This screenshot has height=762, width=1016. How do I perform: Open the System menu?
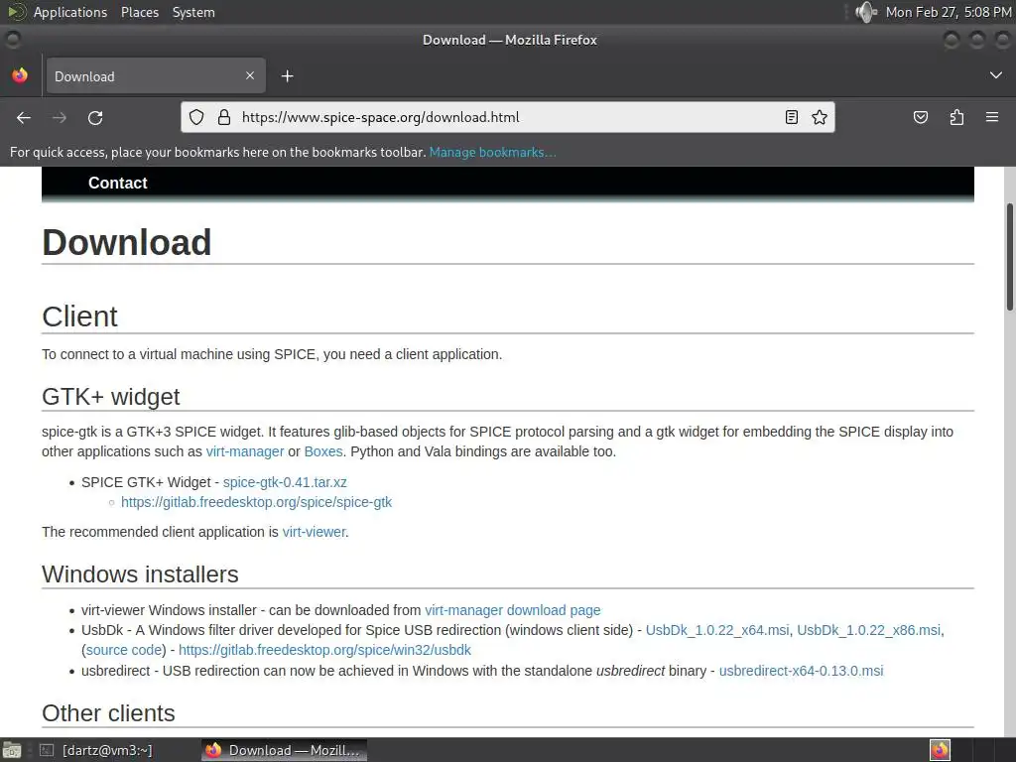pyautogui.click(x=193, y=12)
